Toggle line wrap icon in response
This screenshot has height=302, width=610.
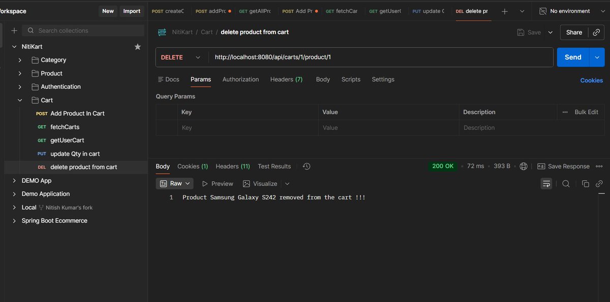tap(546, 184)
